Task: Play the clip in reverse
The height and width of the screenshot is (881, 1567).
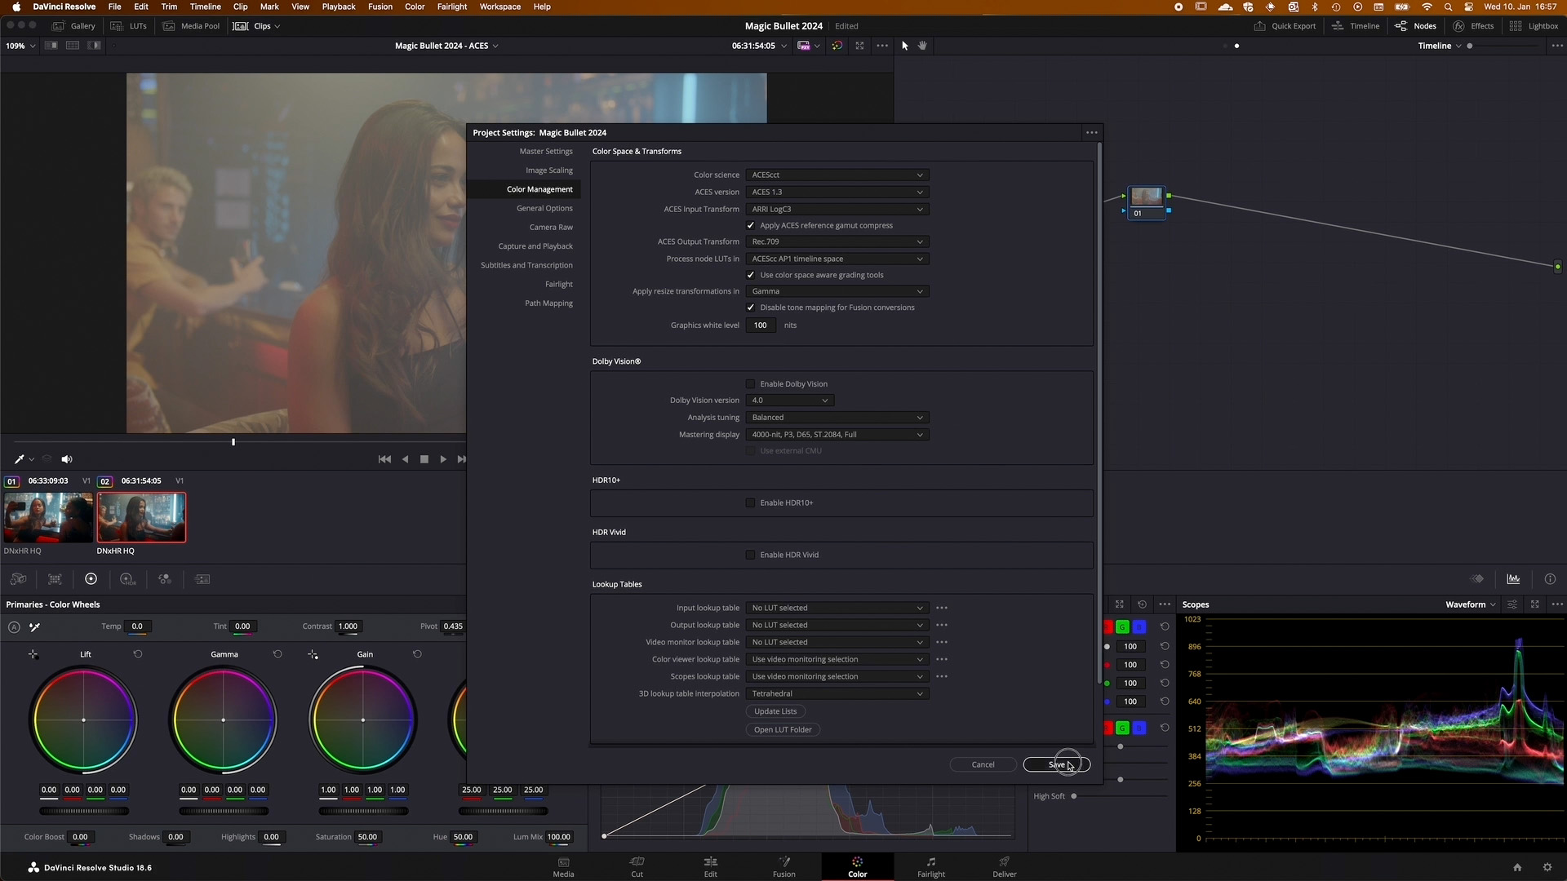Action: (x=405, y=459)
